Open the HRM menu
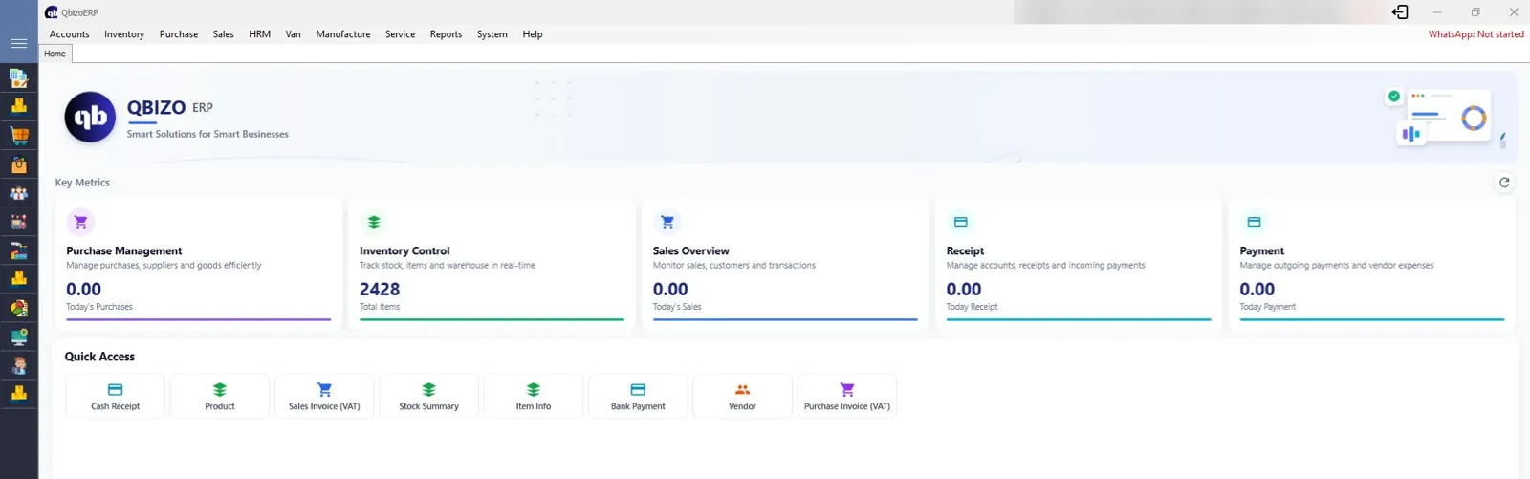 click(260, 34)
